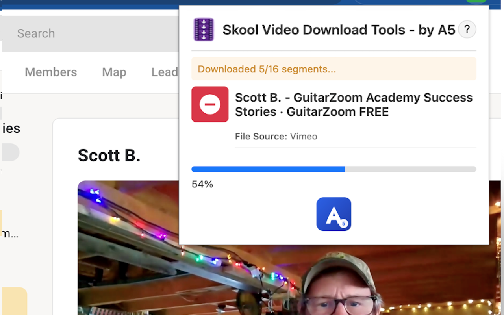Open the help question mark icon

tap(467, 30)
